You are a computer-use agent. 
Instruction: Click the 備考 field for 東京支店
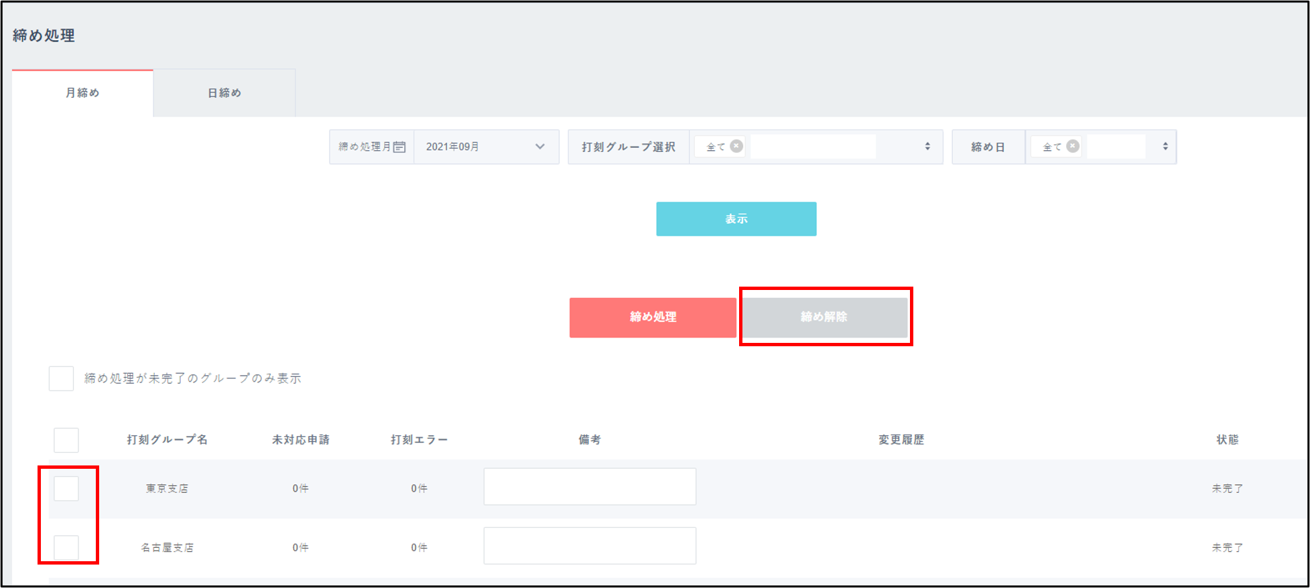click(x=590, y=487)
